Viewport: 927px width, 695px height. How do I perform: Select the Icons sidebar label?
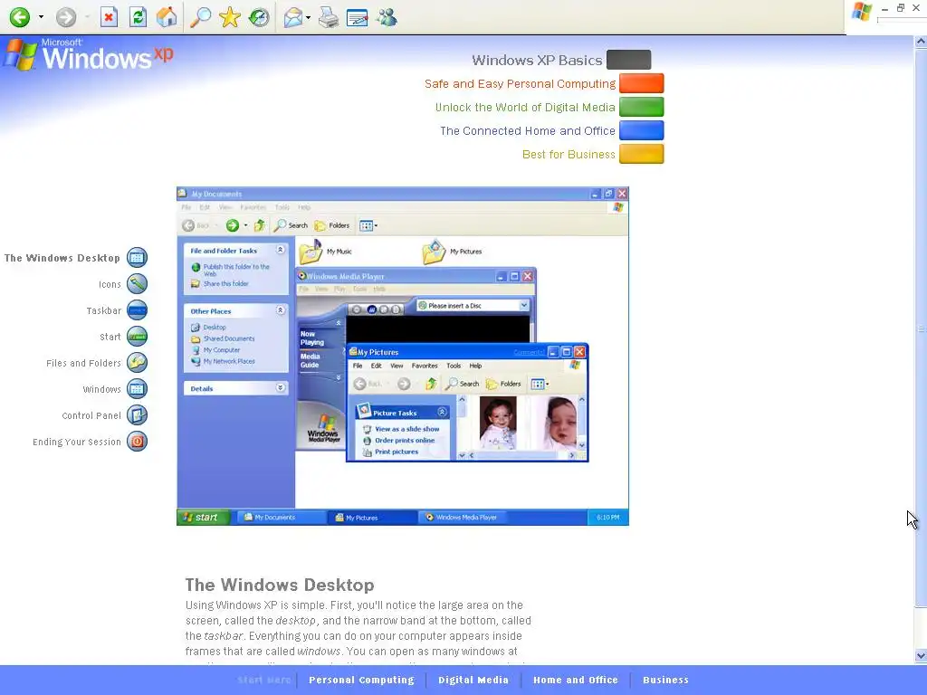coord(110,284)
